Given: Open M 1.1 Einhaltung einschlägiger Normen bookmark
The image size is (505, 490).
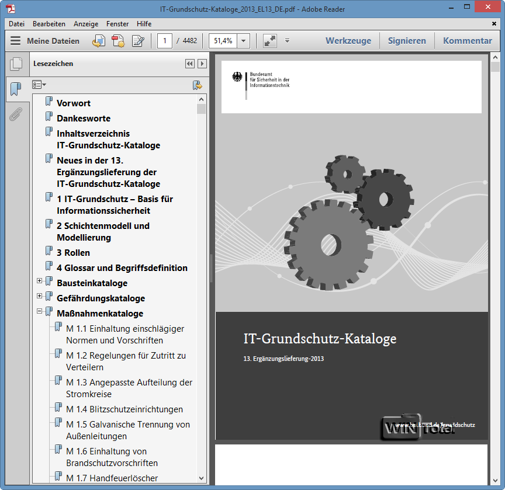Looking at the screenshot, I should 125,335.
